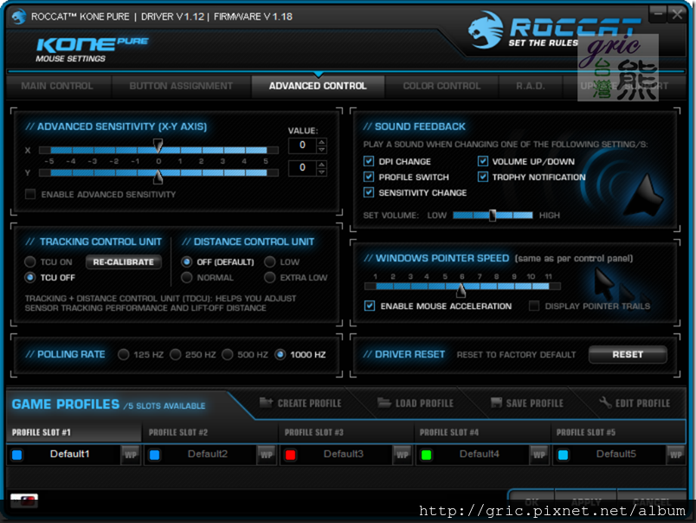
Task: Uncheck Trophy Notification sound feedback
Action: (483, 177)
